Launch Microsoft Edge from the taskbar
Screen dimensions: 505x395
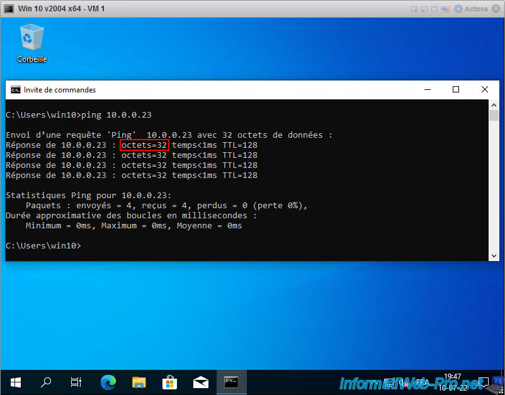tap(108, 382)
